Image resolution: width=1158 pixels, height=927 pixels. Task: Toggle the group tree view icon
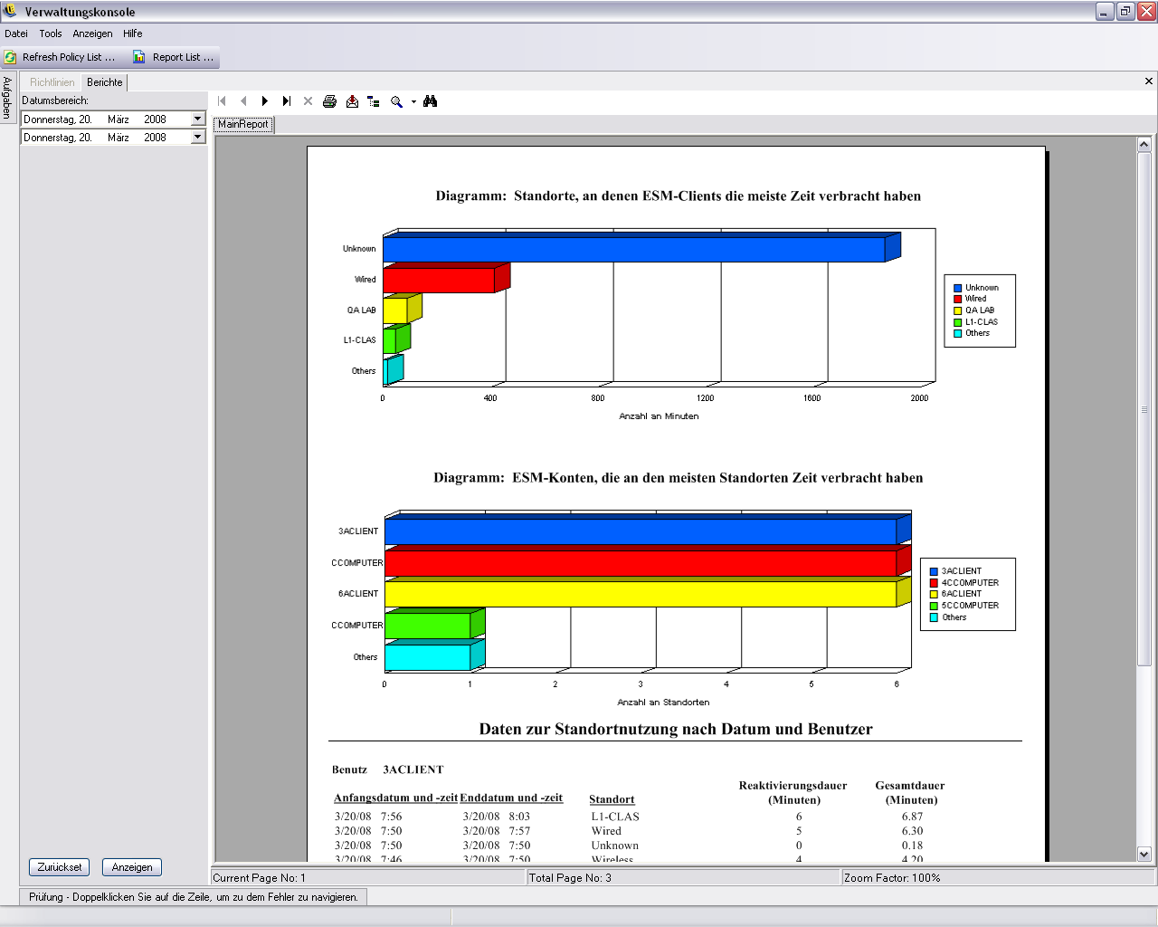pos(374,101)
